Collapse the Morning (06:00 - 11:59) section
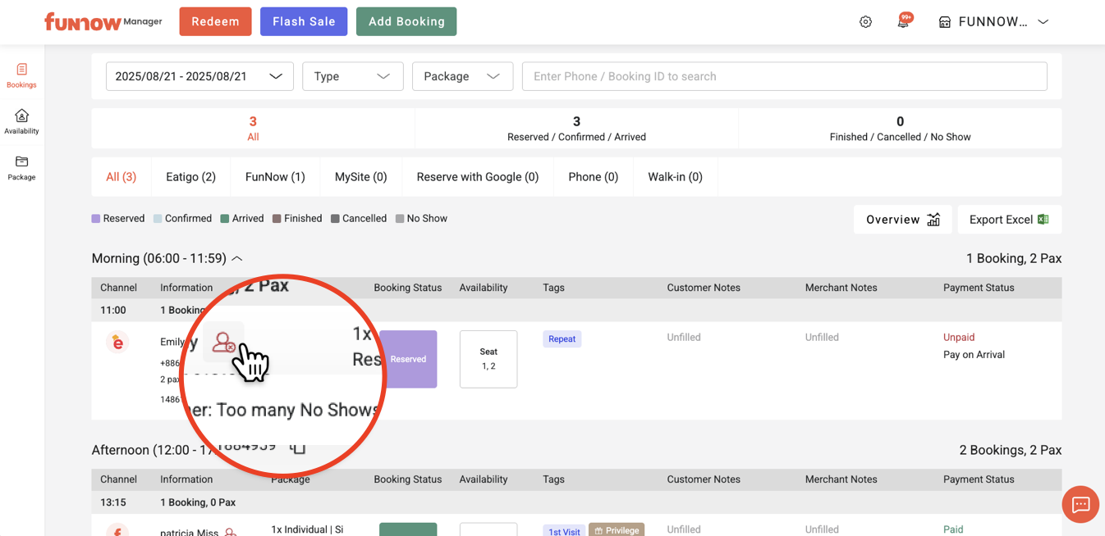Viewport: 1105px width, 536px height. pos(237,258)
